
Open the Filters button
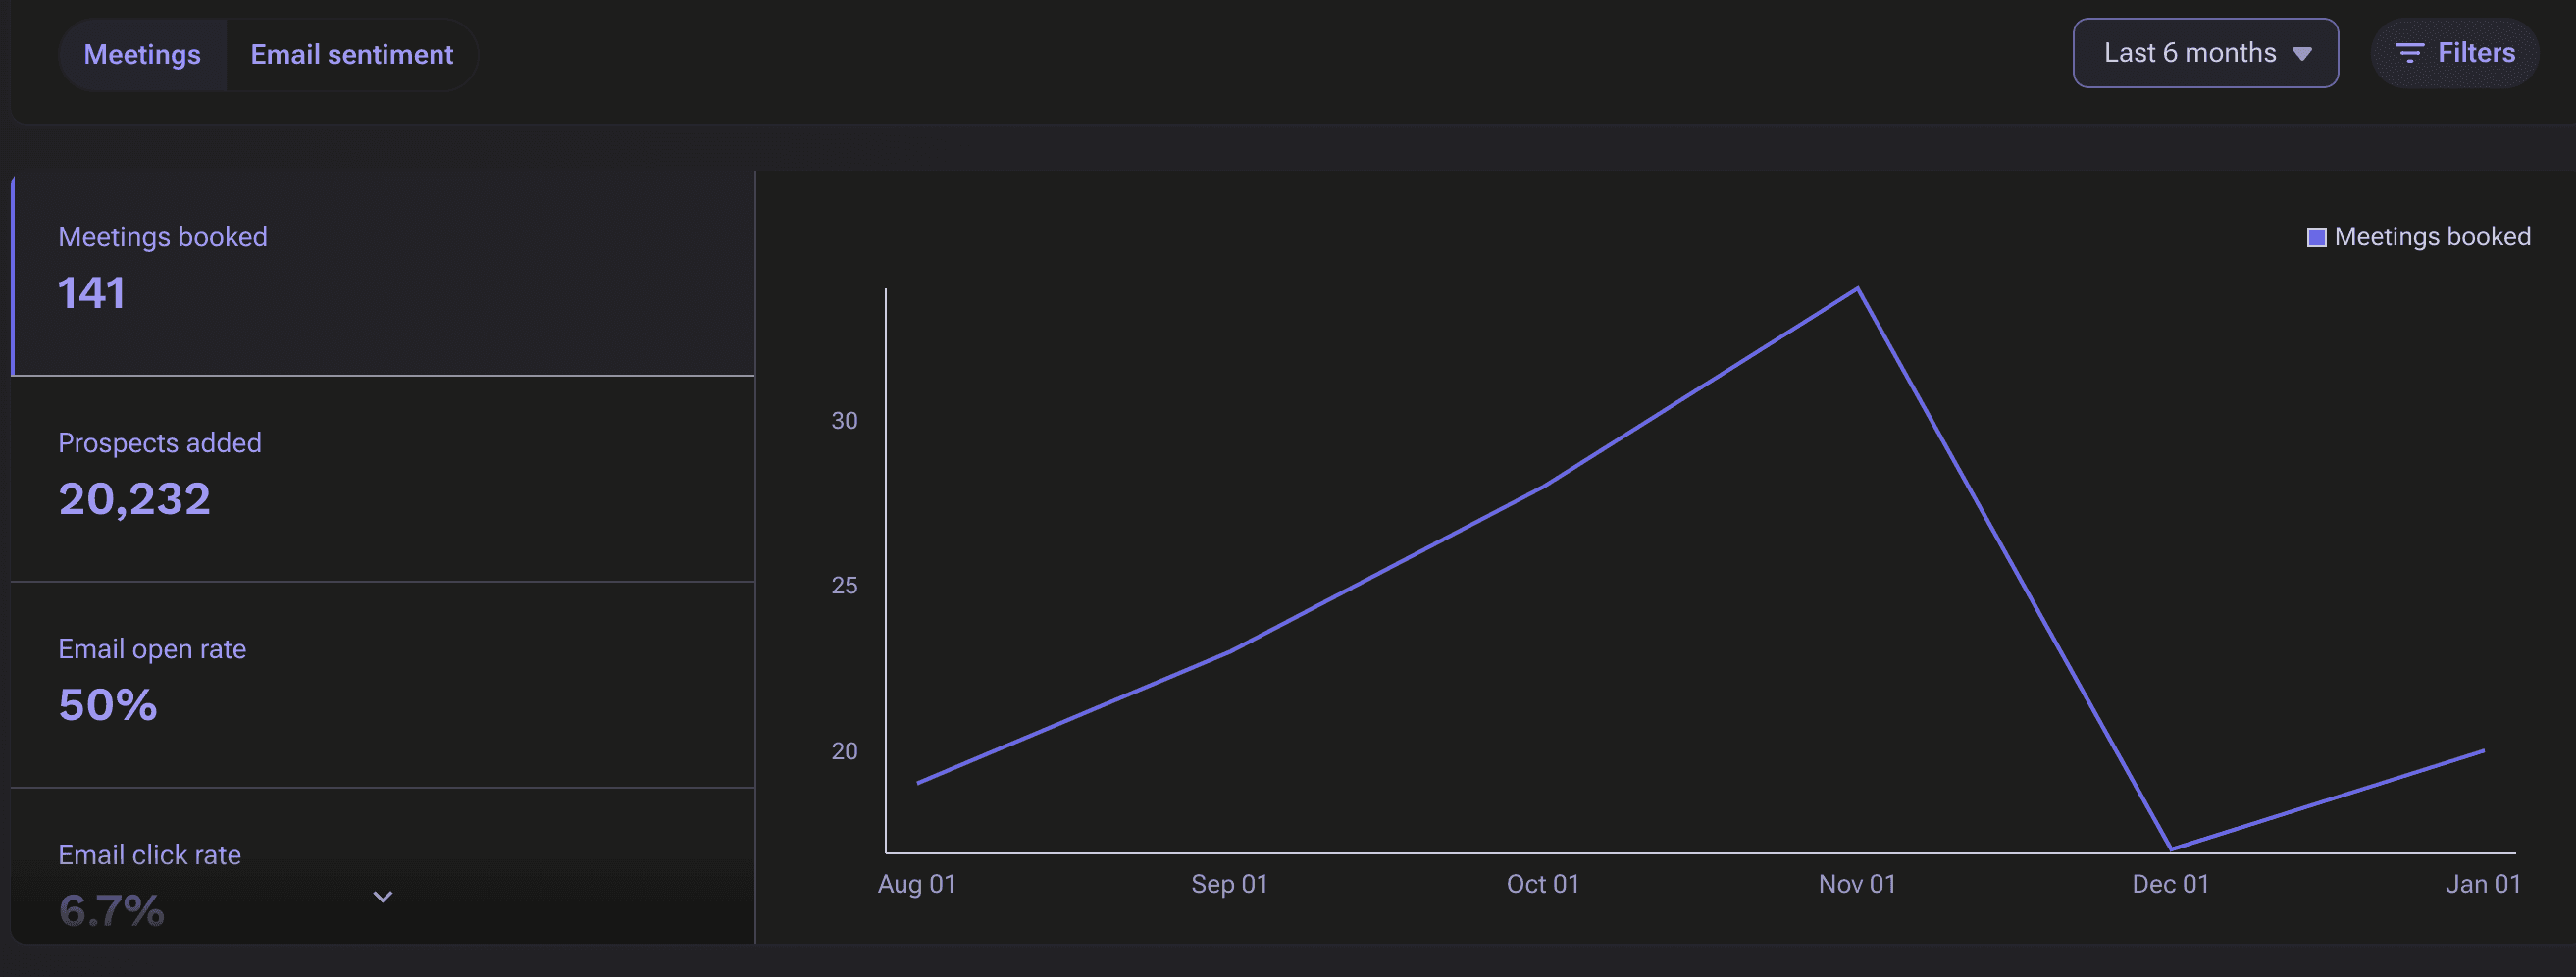coord(2455,53)
